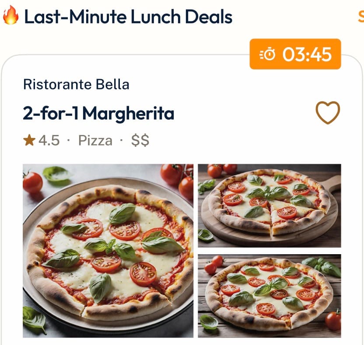364x345 pixels.
Task: Select the 03:45 countdown time text
Action: (307, 55)
